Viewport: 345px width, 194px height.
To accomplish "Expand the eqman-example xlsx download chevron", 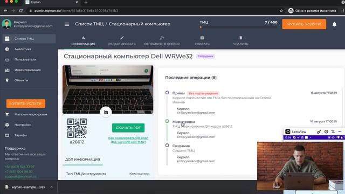I will 51,187.
